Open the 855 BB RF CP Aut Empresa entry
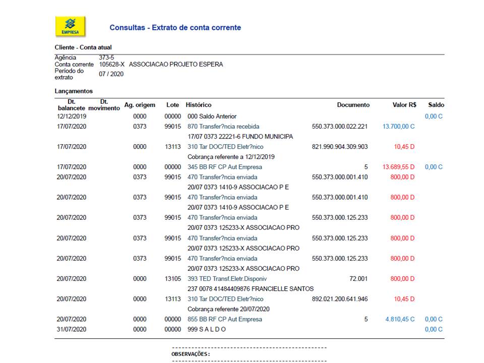This screenshot has width=484, height=363. pos(224,319)
